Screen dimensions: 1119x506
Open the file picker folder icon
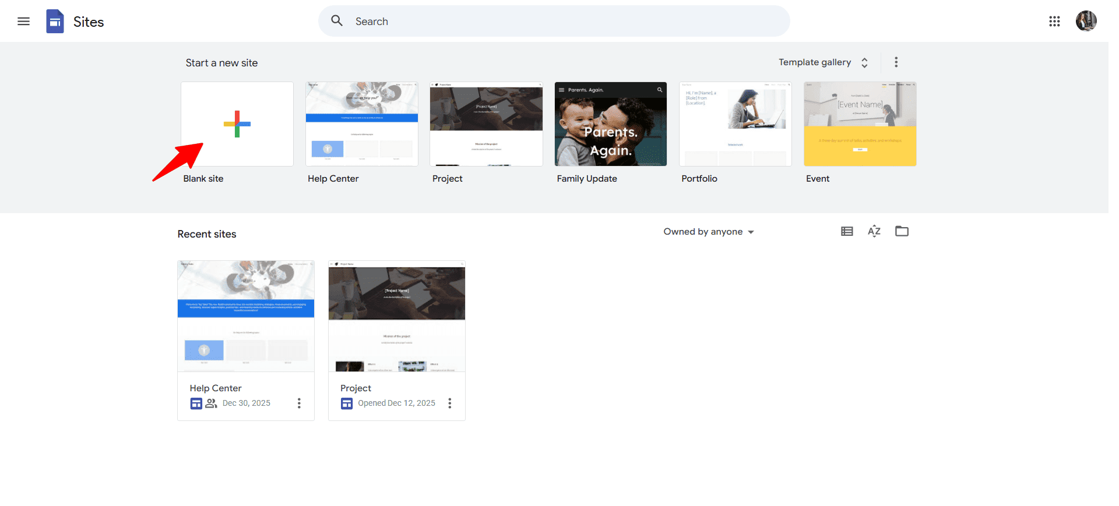902,231
